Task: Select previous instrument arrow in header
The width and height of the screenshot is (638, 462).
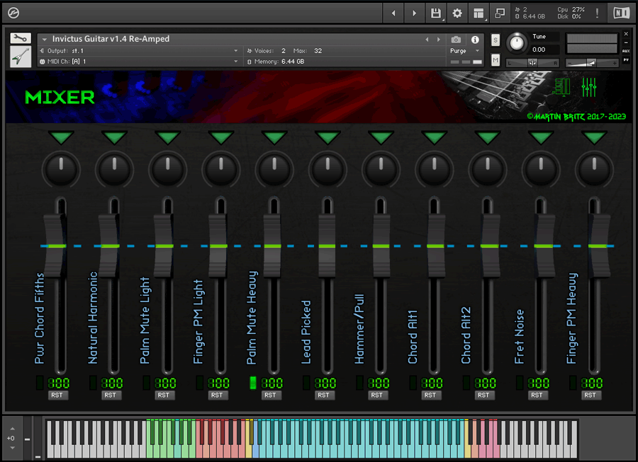Action: pos(427,40)
